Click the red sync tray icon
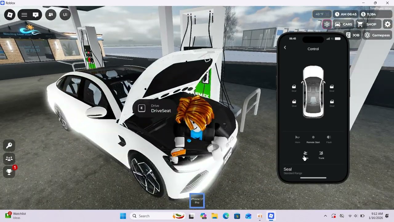Image resolution: width=394 pixels, height=222 pixels. pyautogui.click(x=334, y=216)
